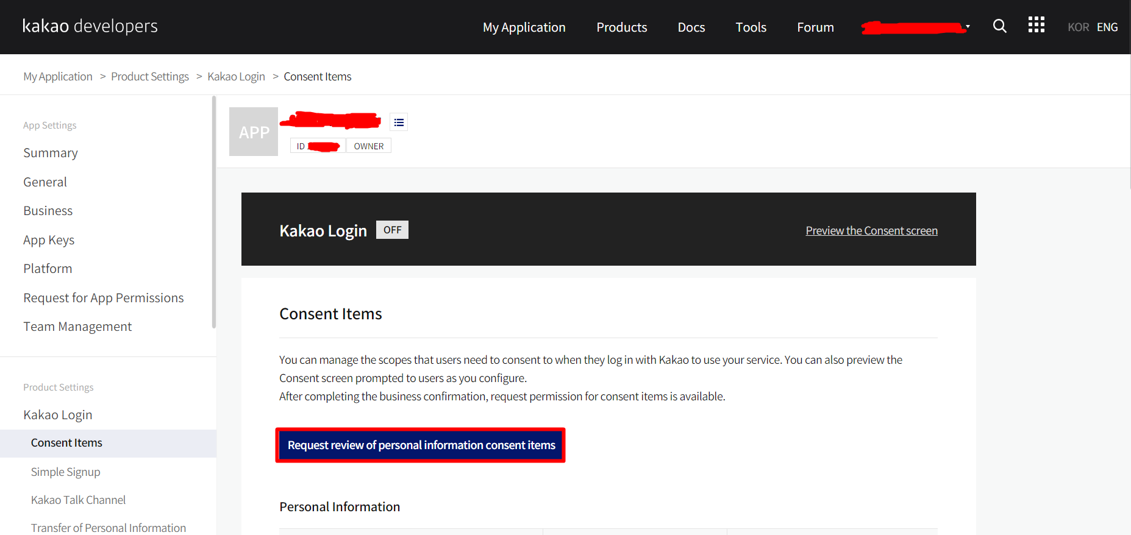Select App Keys in sidebar

tap(49, 240)
